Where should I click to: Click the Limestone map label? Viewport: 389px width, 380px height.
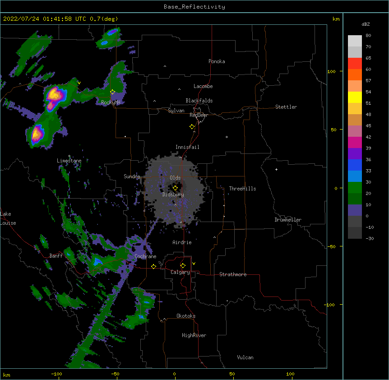point(69,161)
